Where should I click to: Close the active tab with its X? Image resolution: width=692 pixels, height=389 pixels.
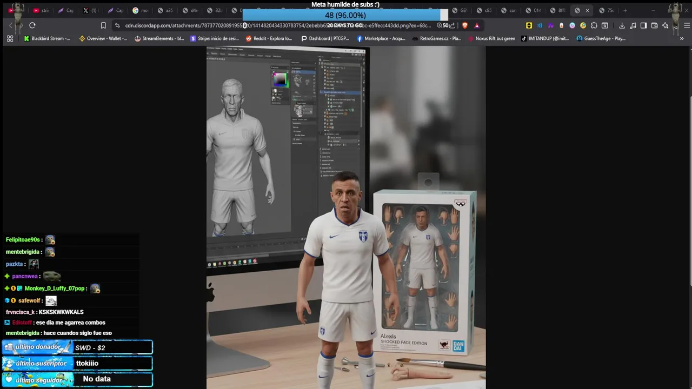pos(587,10)
